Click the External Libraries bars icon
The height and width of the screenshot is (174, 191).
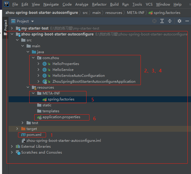pyautogui.click(x=18, y=147)
